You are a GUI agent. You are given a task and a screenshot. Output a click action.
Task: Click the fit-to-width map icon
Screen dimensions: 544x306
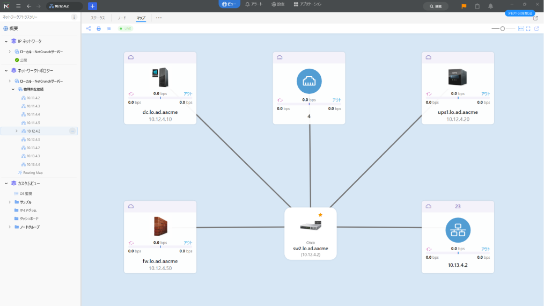(520, 28)
